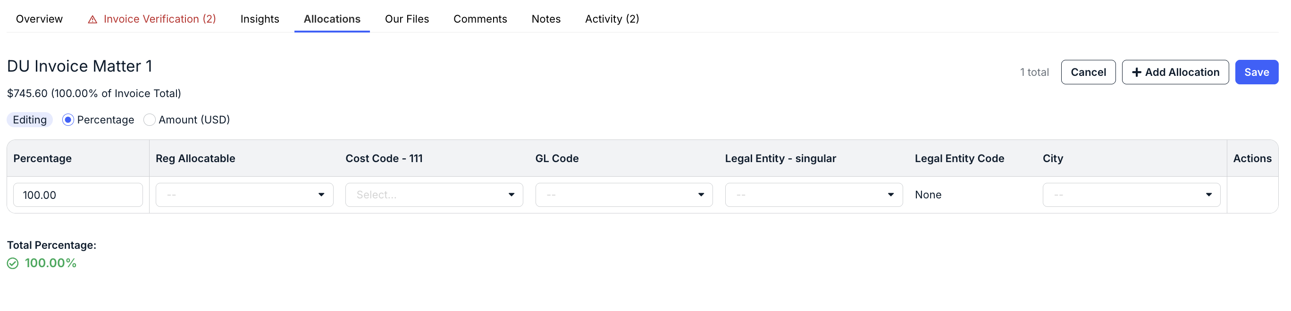Select the Percentage radio button

coord(68,120)
